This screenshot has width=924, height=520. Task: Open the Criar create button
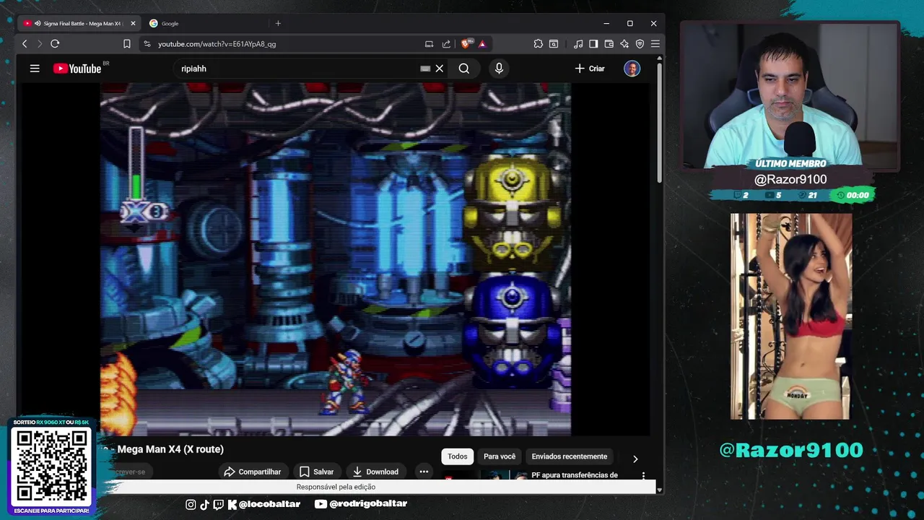point(590,69)
